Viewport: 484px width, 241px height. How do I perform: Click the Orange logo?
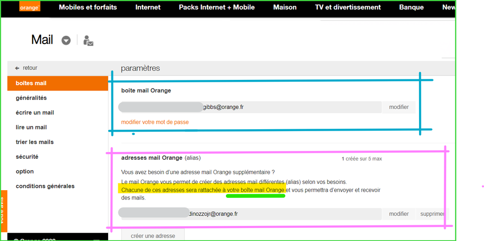pos(29,7)
